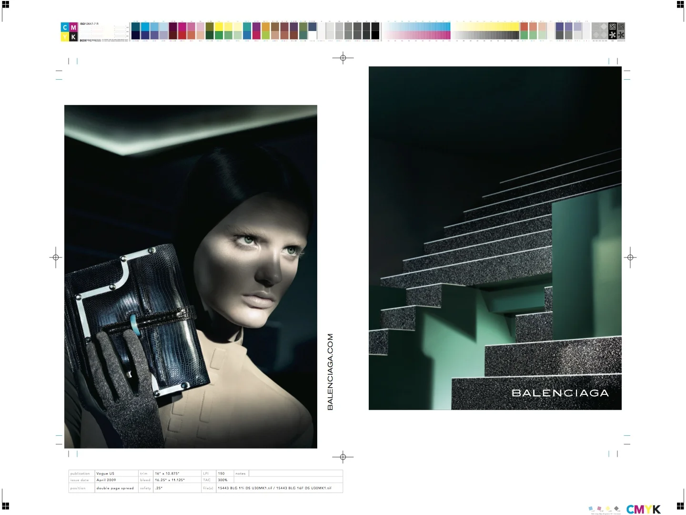The width and height of the screenshot is (686, 515).
Task: Select the 'LPI' label cell
Action: [x=209, y=474]
